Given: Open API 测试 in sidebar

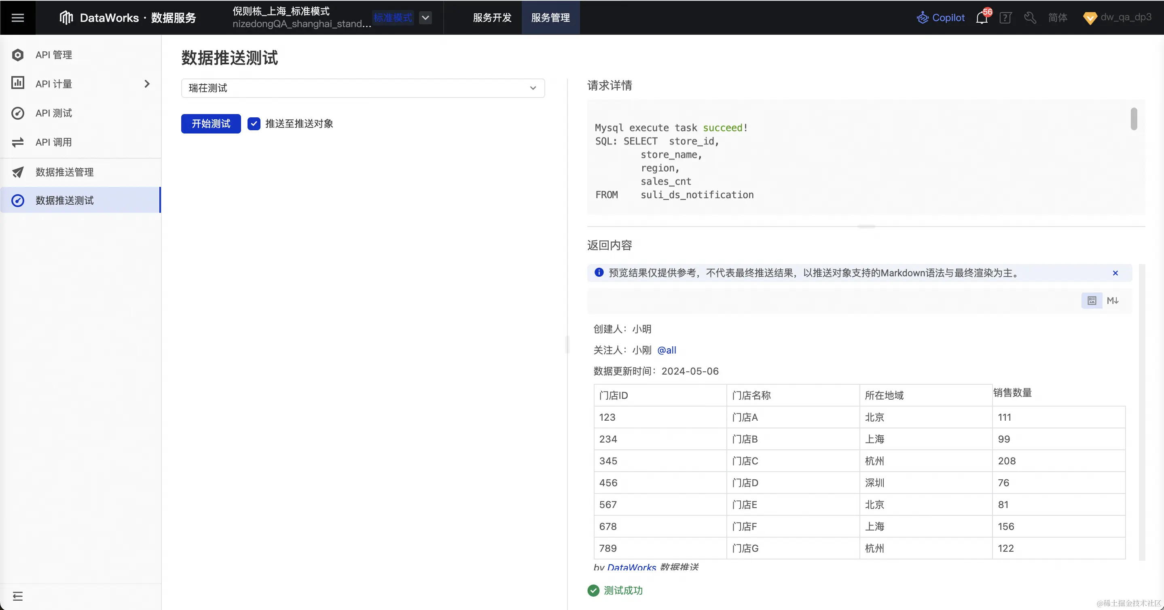Looking at the screenshot, I should [x=54, y=113].
